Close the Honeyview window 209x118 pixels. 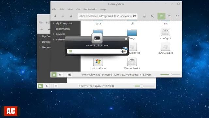pyautogui.click(x=178, y=4)
